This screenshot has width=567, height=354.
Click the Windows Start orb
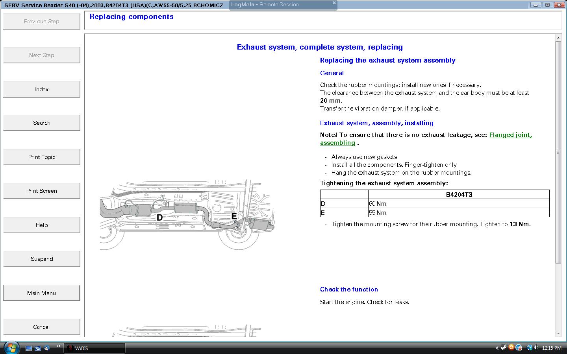[11, 348]
